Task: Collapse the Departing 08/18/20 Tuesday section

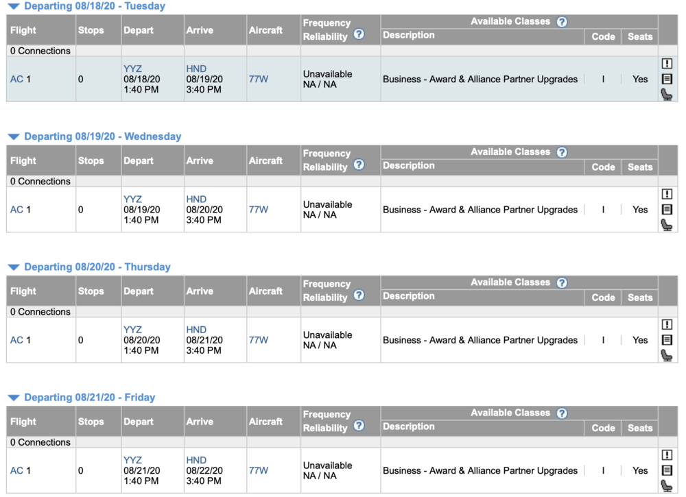Action: (x=14, y=6)
